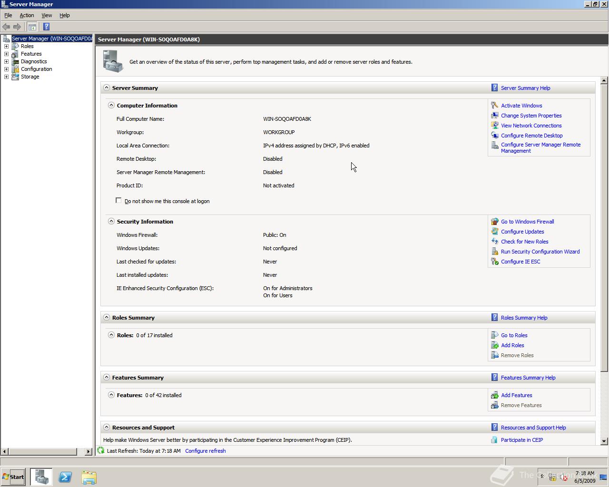
Task: Click the Back arrow toolbar icon
Action: (x=6, y=27)
